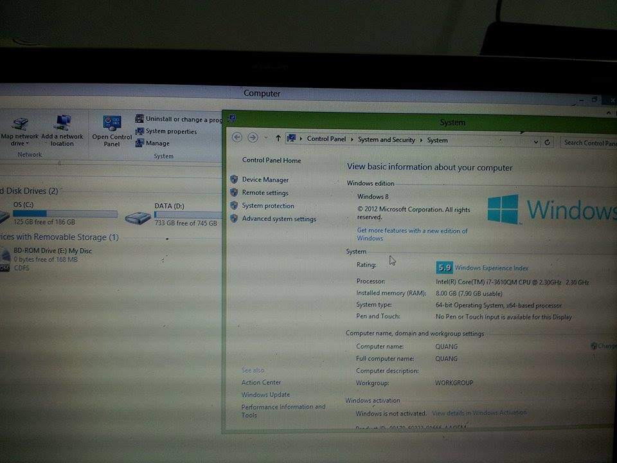Image resolution: width=617 pixels, height=463 pixels.
Task: Expand the arrow after System and Security breadcrumb
Action: 421,140
